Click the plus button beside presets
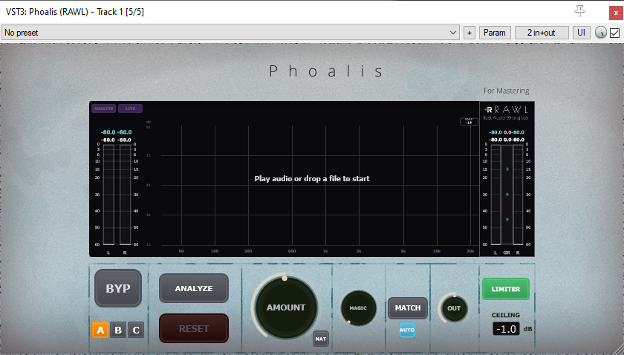 coord(469,33)
